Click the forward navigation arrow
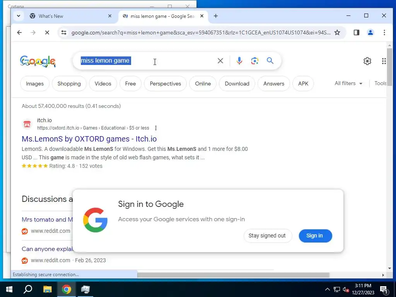396x297 pixels. pyautogui.click(x=33, y=32)
